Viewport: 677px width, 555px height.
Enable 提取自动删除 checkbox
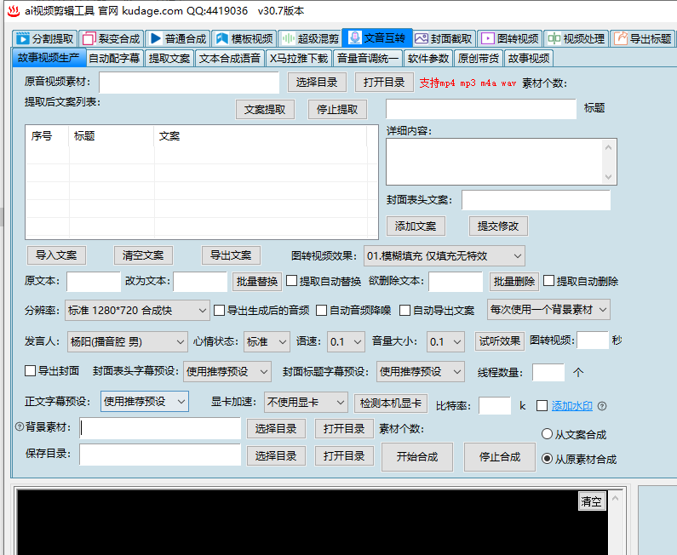point(548,281)
